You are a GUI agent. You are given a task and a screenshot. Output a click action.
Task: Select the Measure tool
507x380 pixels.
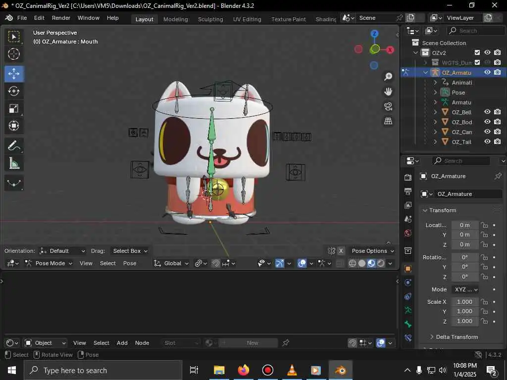pos(14,163)
